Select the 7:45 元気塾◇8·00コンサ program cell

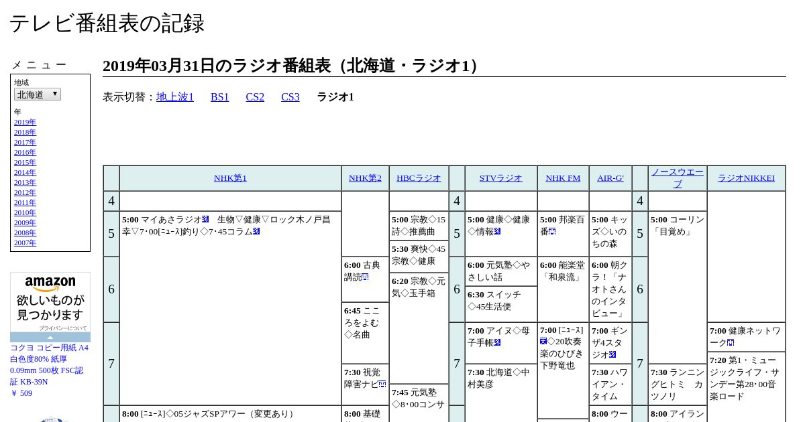(419, 403)
